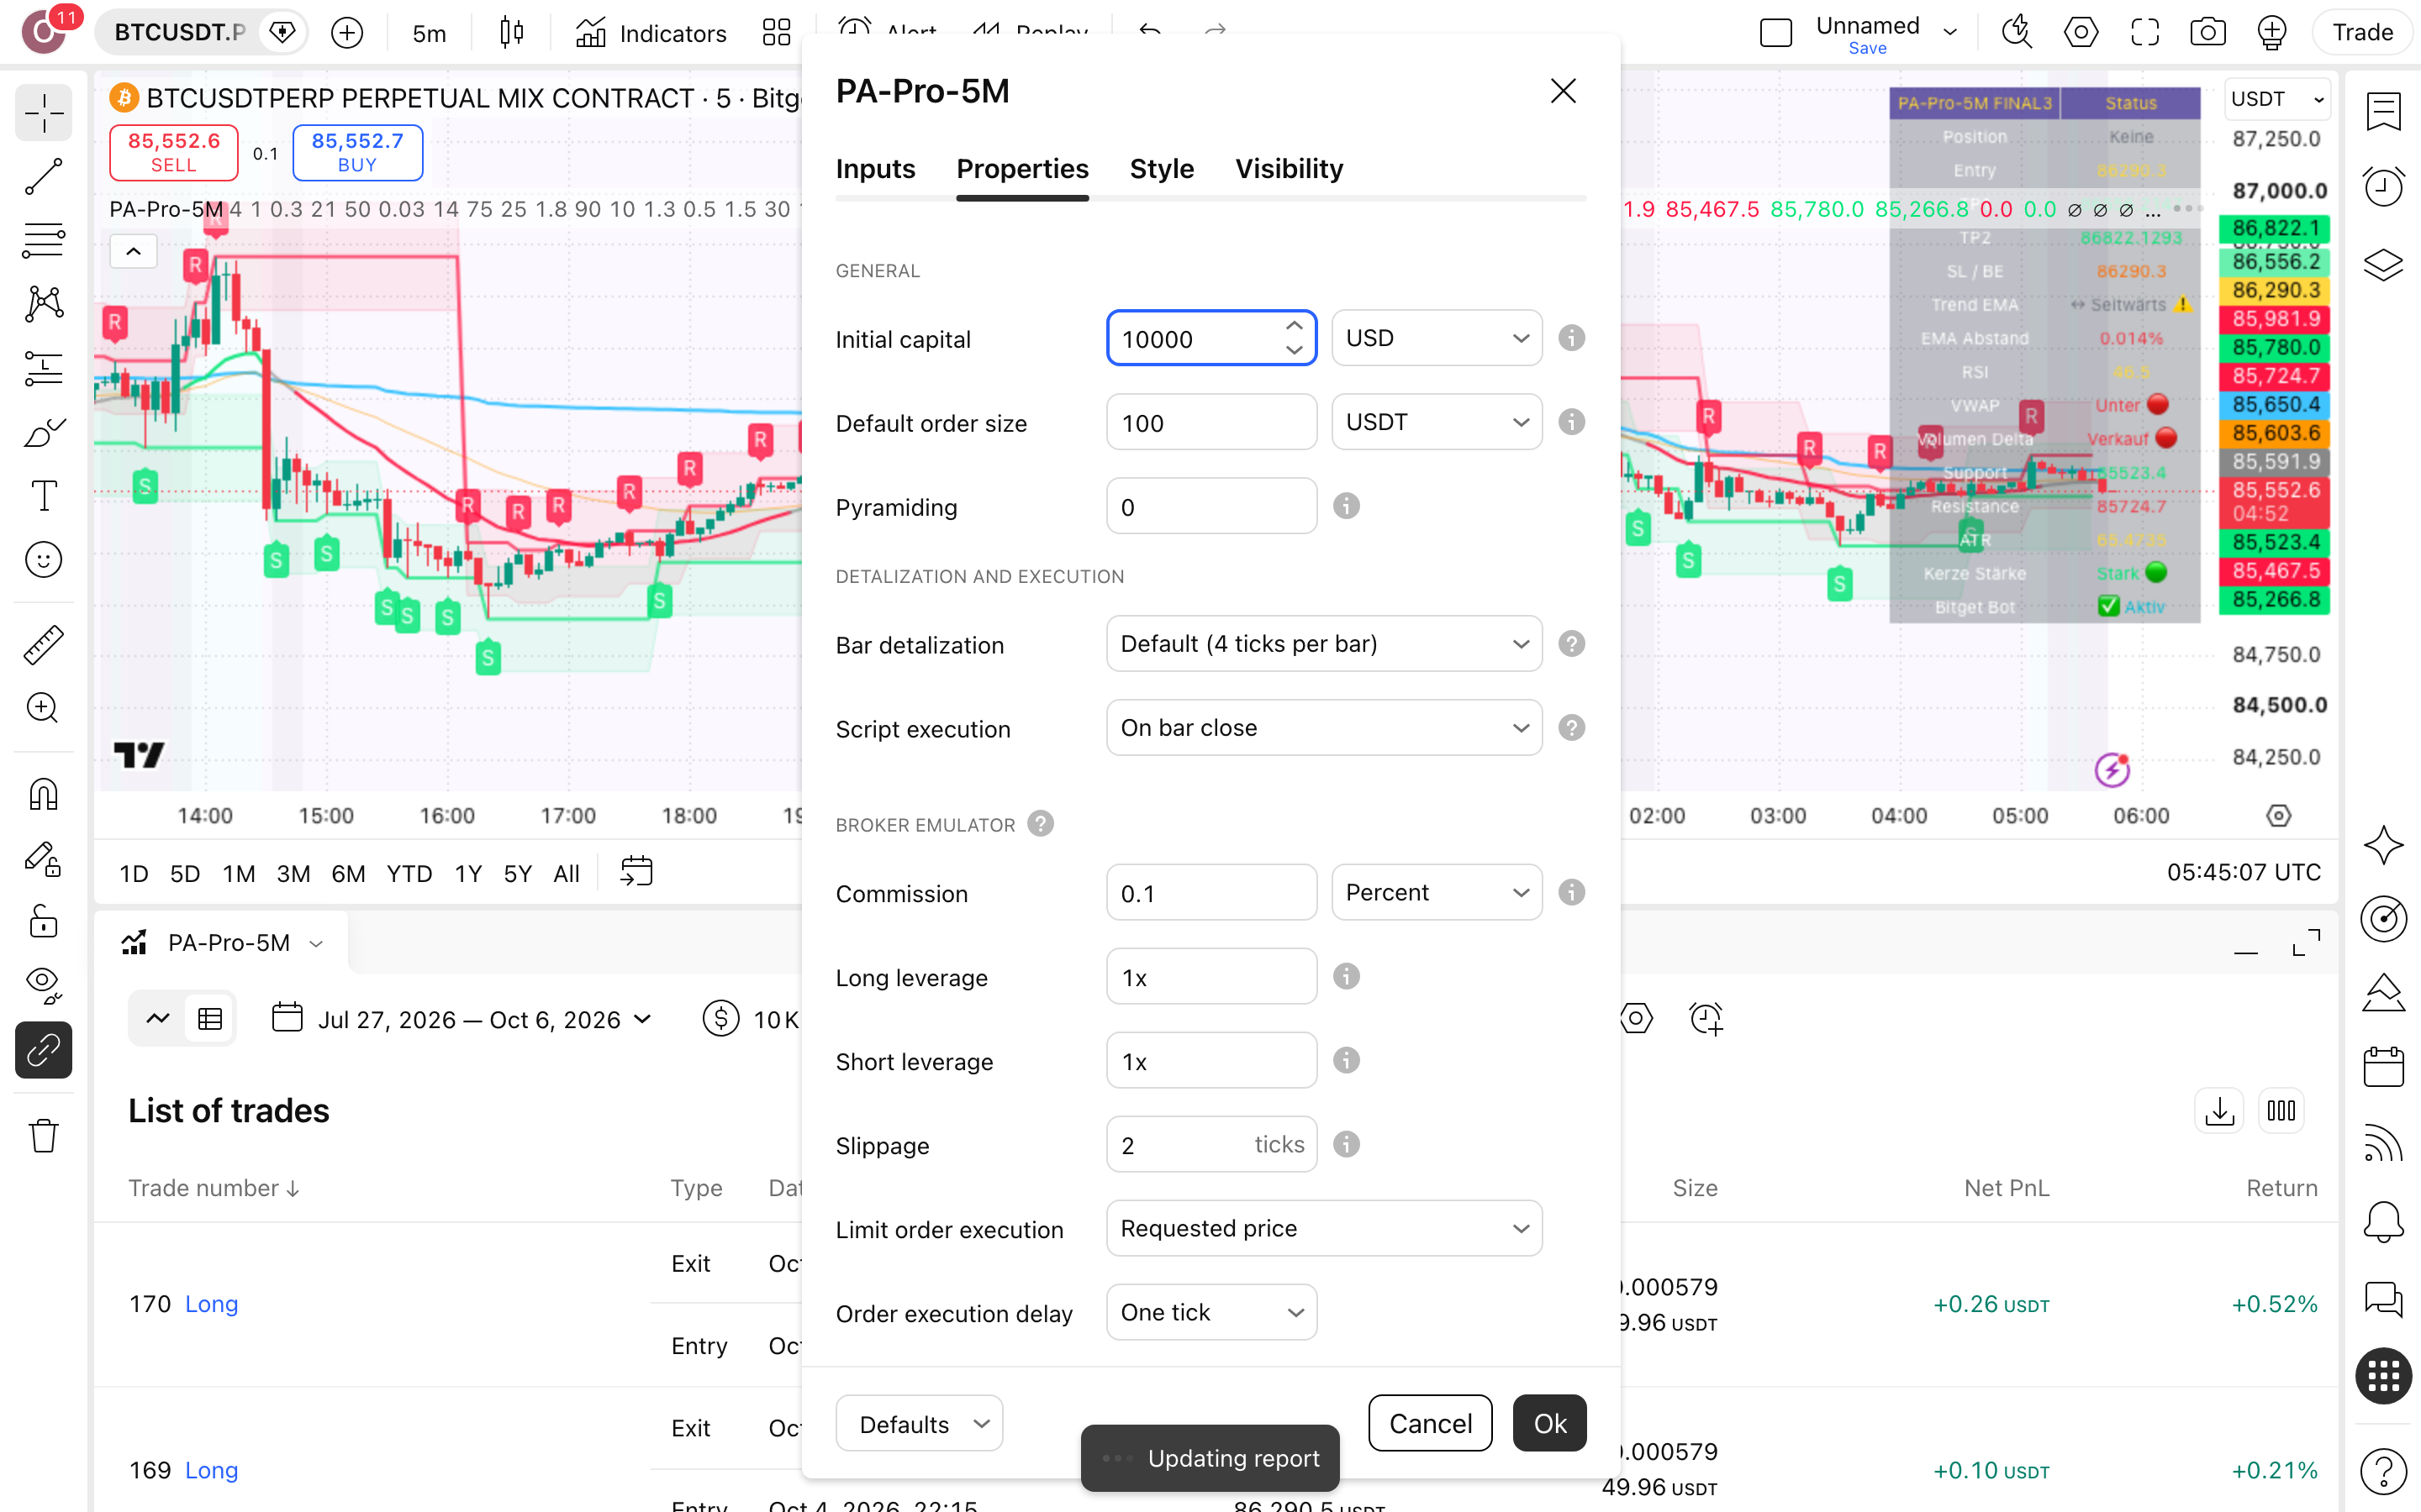Image resolution: width=2421 pixels, height=1512 pixels.
Task: Click the Cancel button
Action: (1430, 1423)
